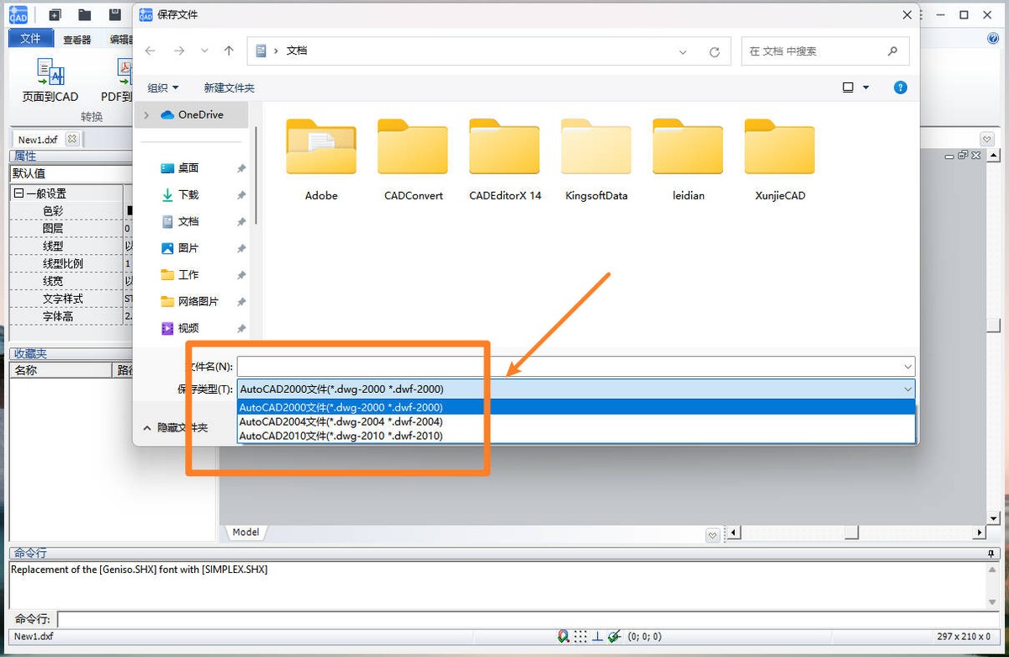
Task: Click the 页面到CAD conversion icon
Action: click(50, 74)
